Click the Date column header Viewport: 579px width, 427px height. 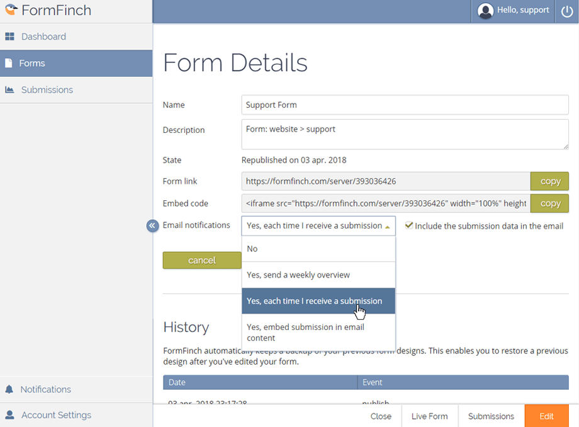pos(260,382)
